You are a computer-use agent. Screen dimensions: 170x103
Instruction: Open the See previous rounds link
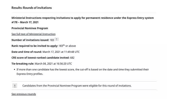pos(24,94)
